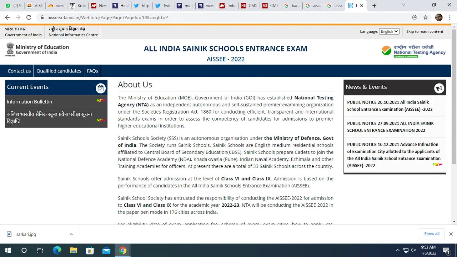Open a new tab with the plus button
The width and height of the screenshot is (457, 257).
point(374,6)
